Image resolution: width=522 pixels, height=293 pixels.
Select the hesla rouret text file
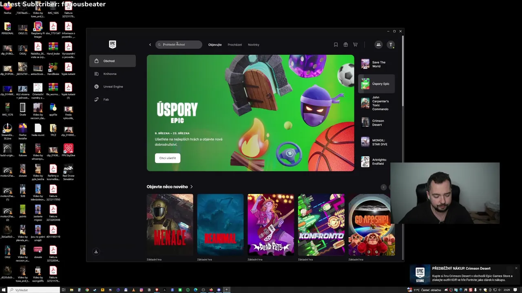click(38, 130)
